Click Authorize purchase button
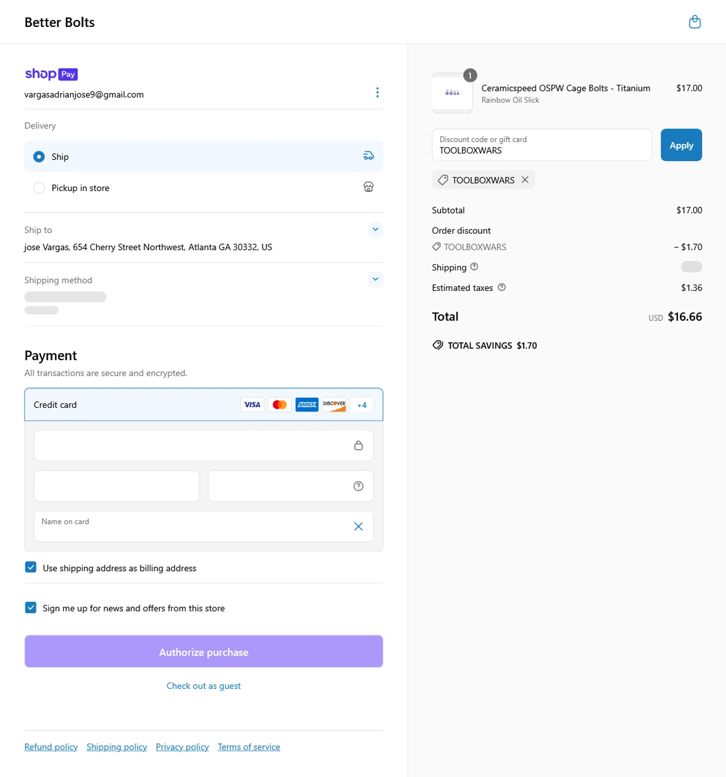 (x=204, y=652)
